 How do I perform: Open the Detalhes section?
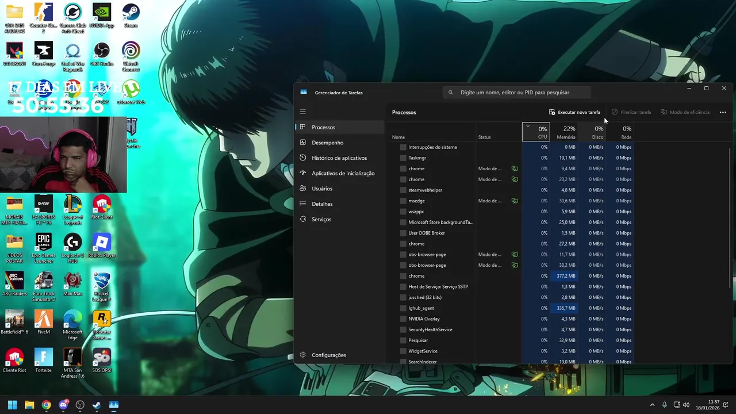pos(339,204)
